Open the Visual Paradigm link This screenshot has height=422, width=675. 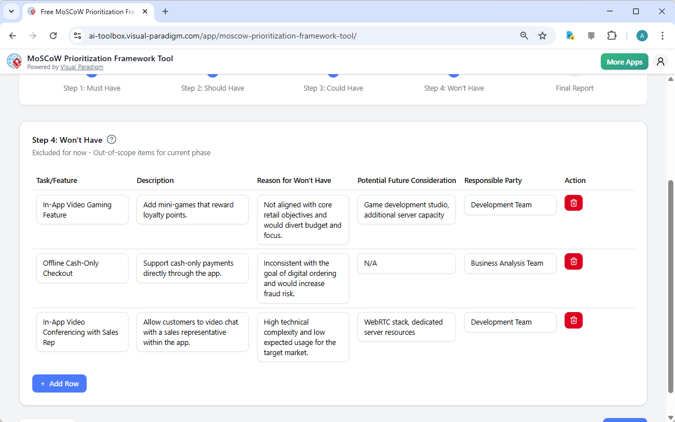(x=82, y=67)
